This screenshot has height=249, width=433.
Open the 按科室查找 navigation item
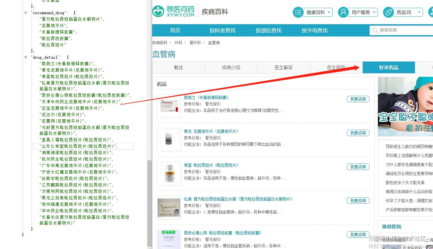coord(222,30)
